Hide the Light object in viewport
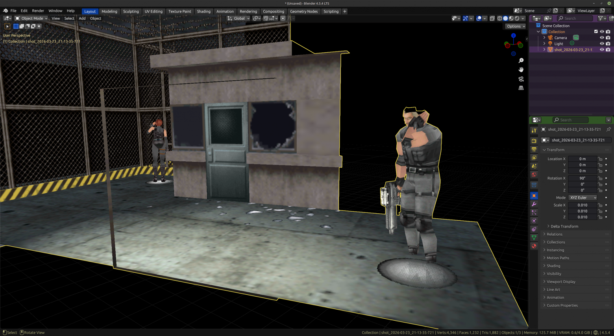The image size is (614, 336). pyautogui.click(x=602, y=44)
